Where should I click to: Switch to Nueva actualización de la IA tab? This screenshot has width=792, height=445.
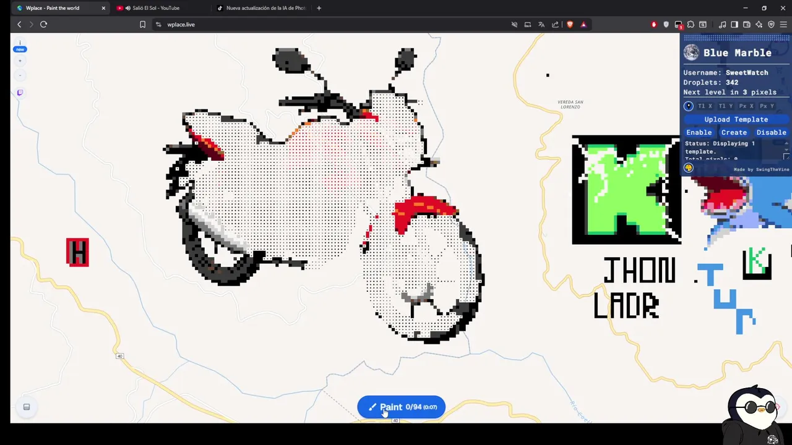261,8
